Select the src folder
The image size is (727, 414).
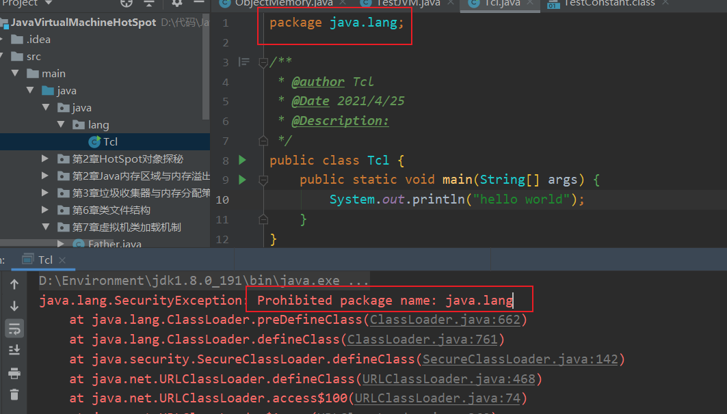coord(34,57)
